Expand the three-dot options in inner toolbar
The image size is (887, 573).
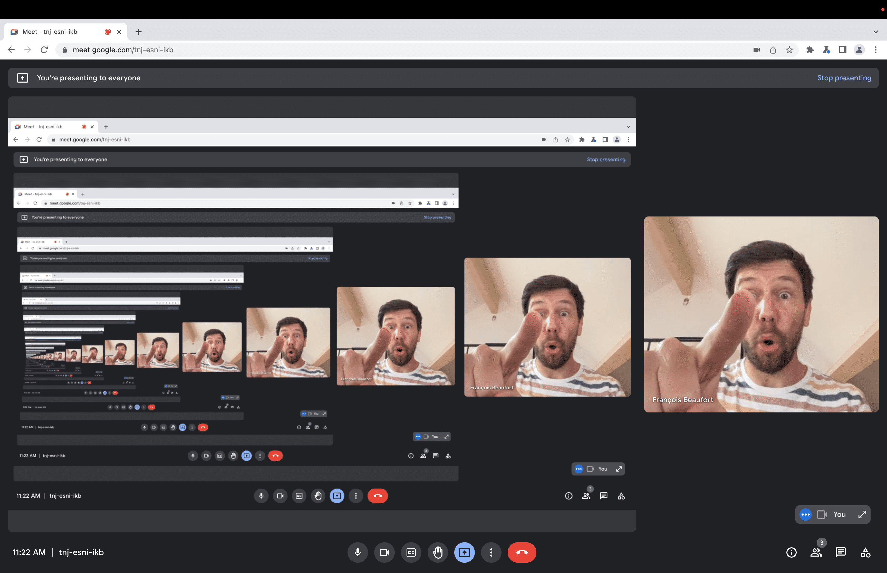click(x=355, y=496)
